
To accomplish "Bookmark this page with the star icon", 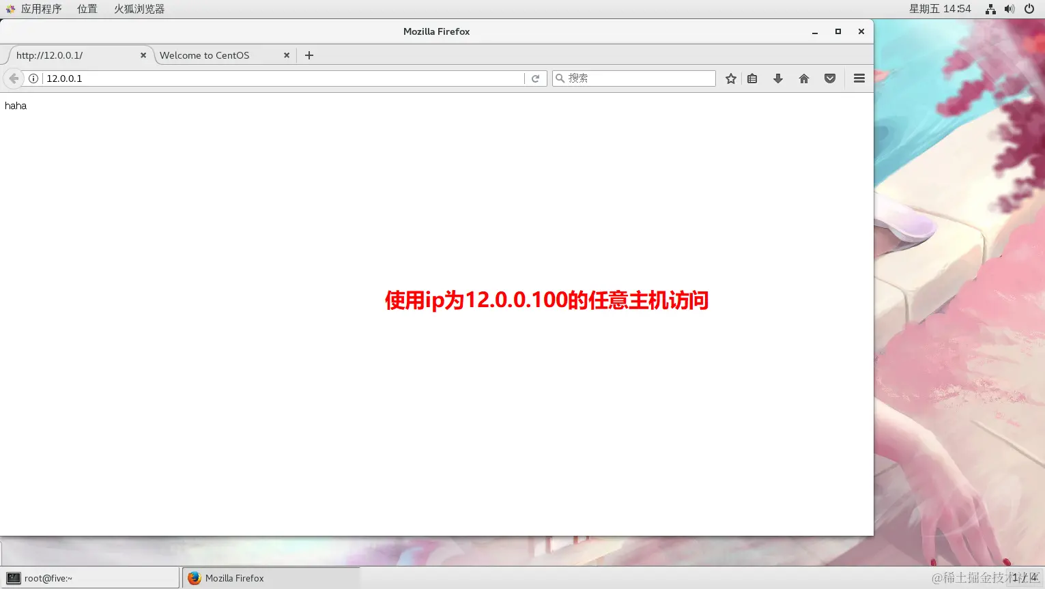I will tap(731, 78).
